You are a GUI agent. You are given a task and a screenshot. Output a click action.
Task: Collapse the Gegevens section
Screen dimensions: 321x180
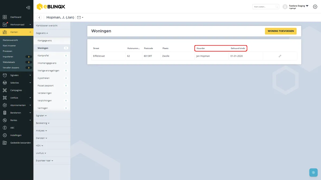pyautogui.click(x=42, y=33)
